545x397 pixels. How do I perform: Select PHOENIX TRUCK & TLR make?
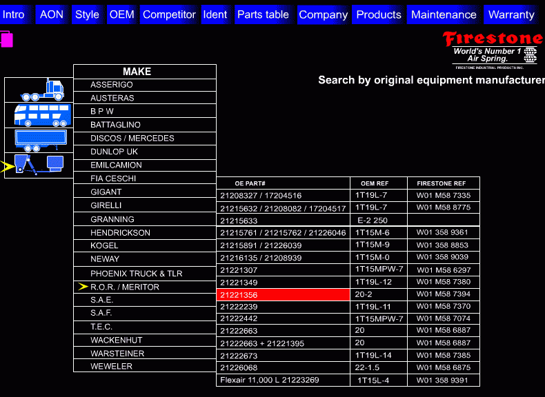click(145, 274)
